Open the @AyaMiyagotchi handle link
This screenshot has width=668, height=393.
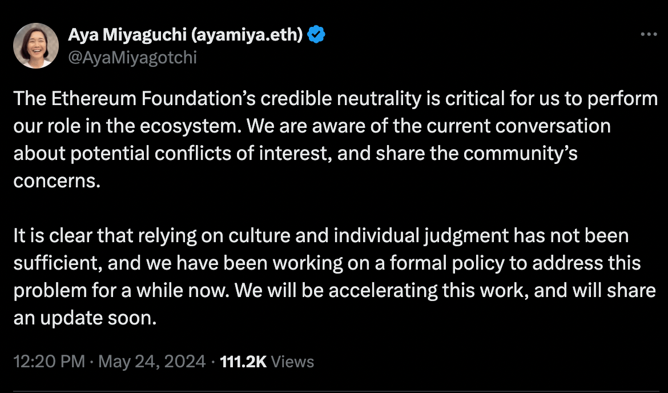click(132, 57)
